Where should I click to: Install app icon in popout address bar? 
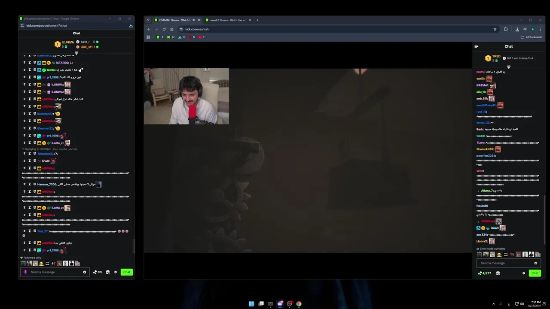131,25
